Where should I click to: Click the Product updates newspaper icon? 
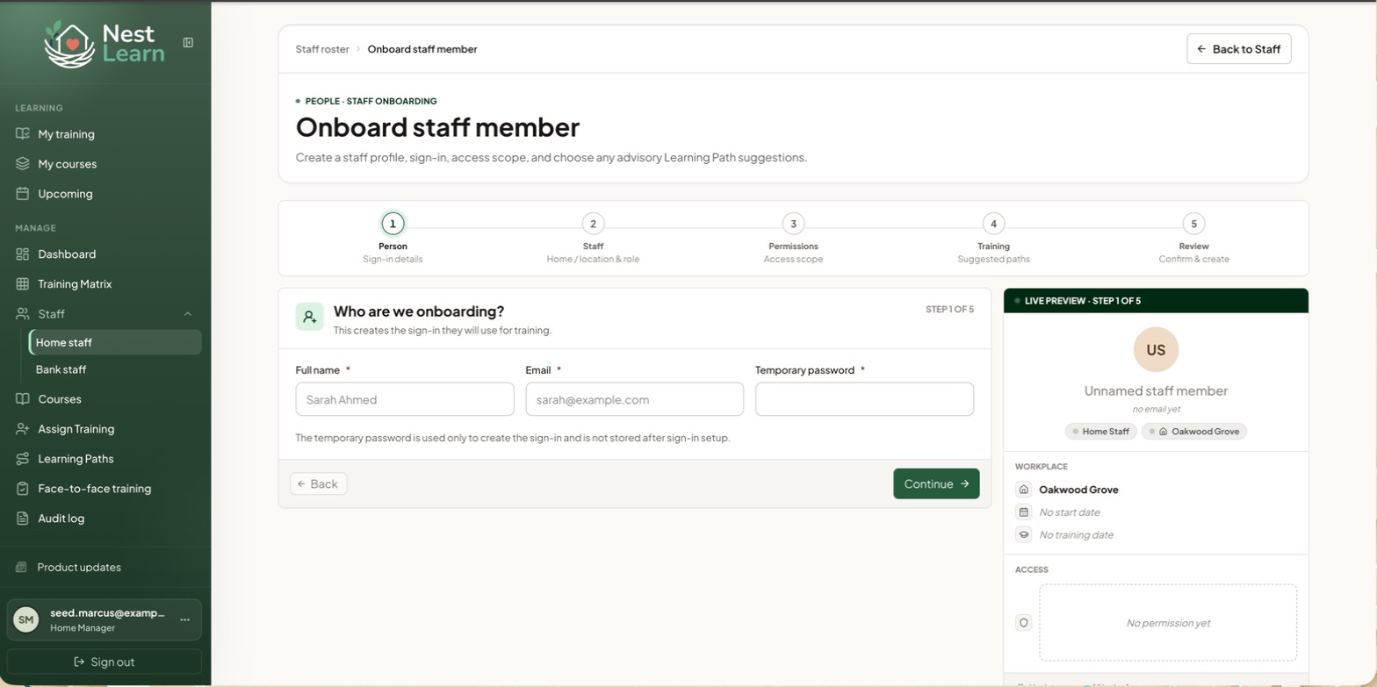click(22, 568)
